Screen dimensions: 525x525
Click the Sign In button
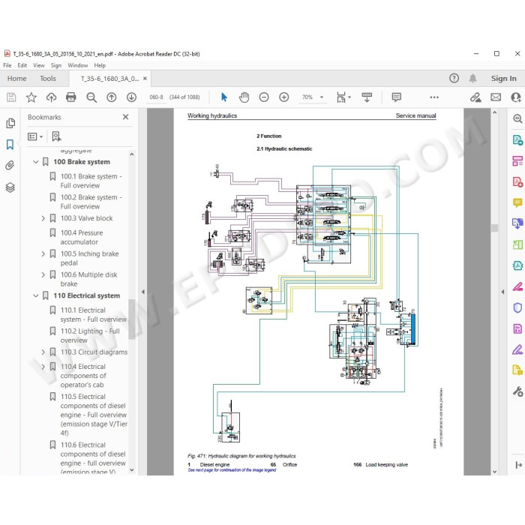pos(503,78)
